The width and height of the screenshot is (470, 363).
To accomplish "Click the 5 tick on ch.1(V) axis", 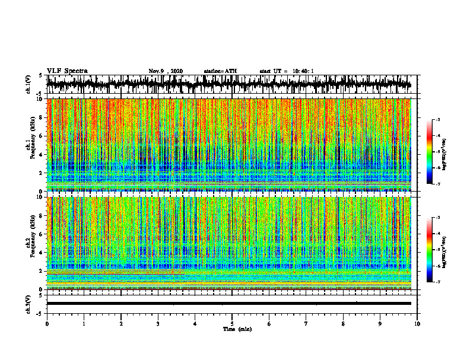I will tap(41, 75).
